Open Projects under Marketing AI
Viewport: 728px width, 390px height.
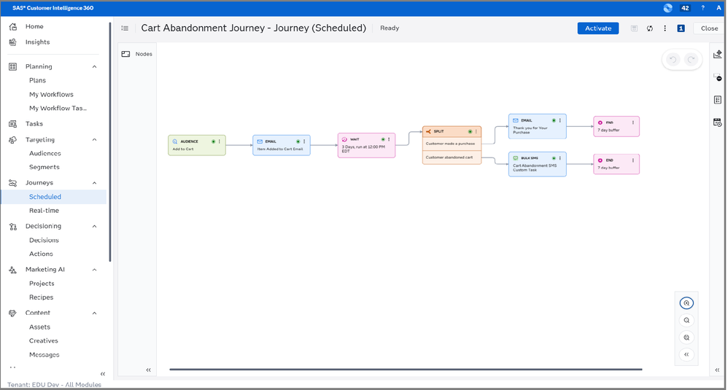(x=42, y=284)
